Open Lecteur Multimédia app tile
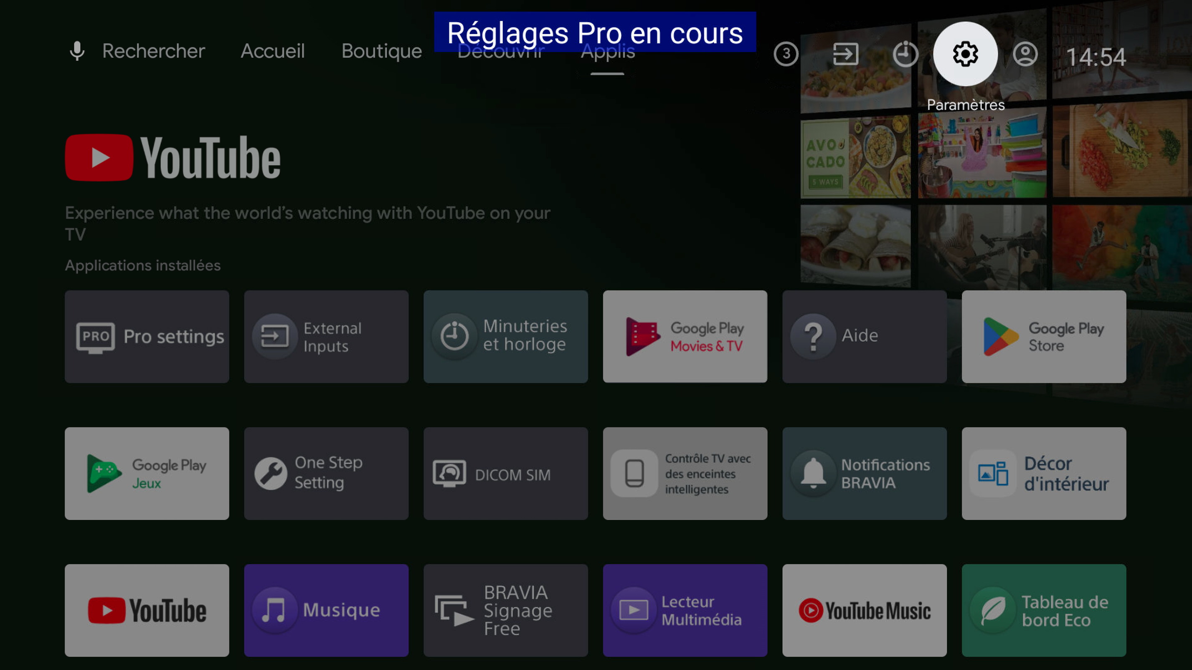This screenshot has height=670, width=1192. coord(685,610)
